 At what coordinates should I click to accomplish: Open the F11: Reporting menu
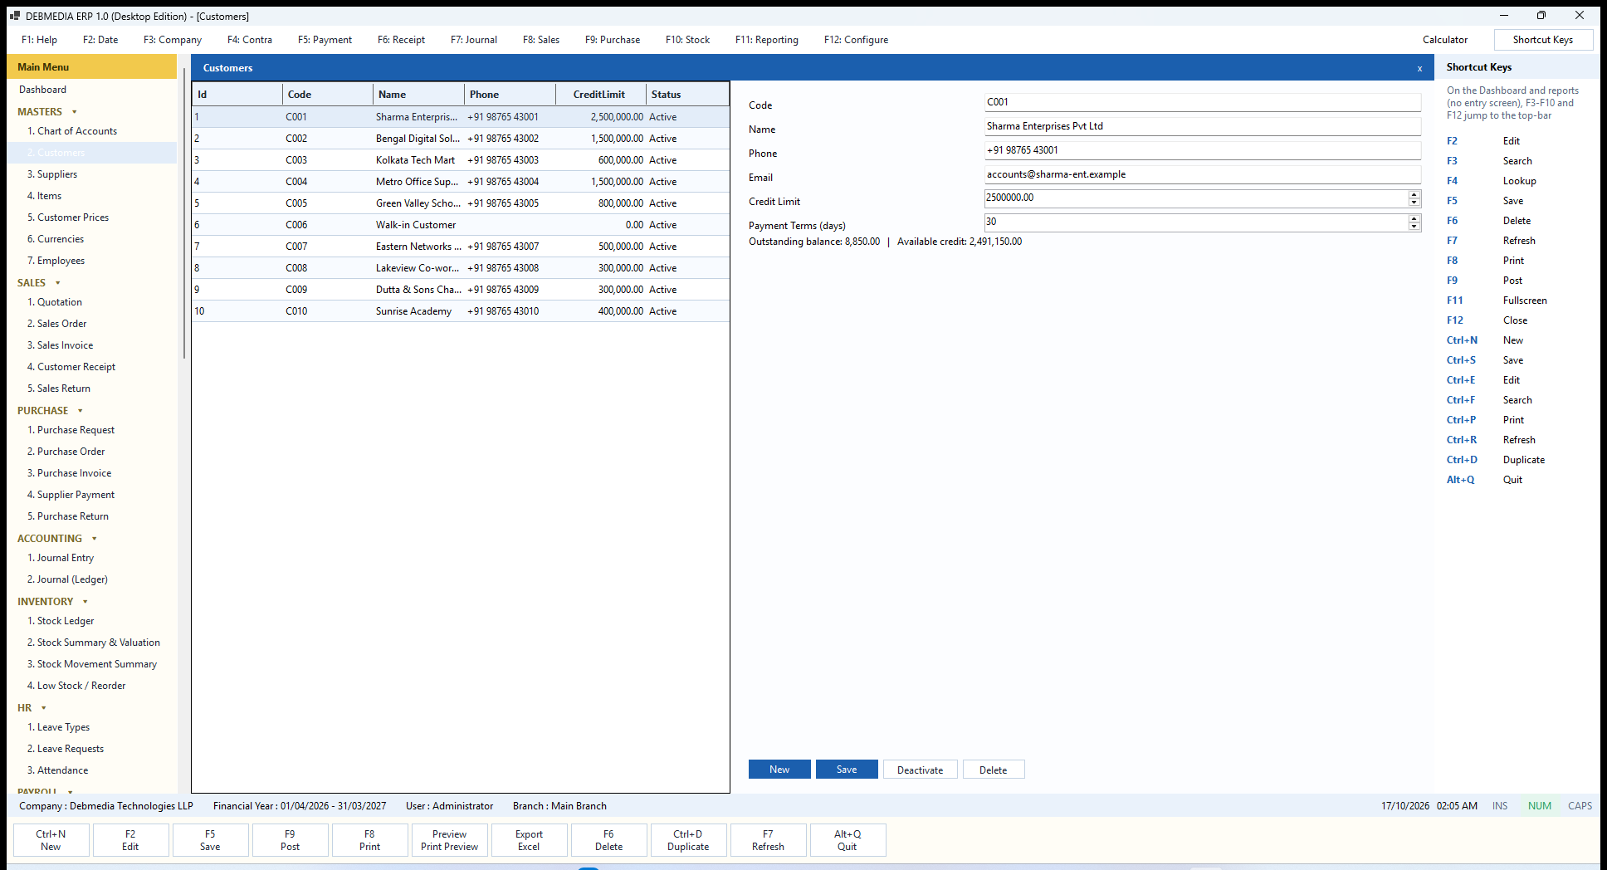(767, 40)
